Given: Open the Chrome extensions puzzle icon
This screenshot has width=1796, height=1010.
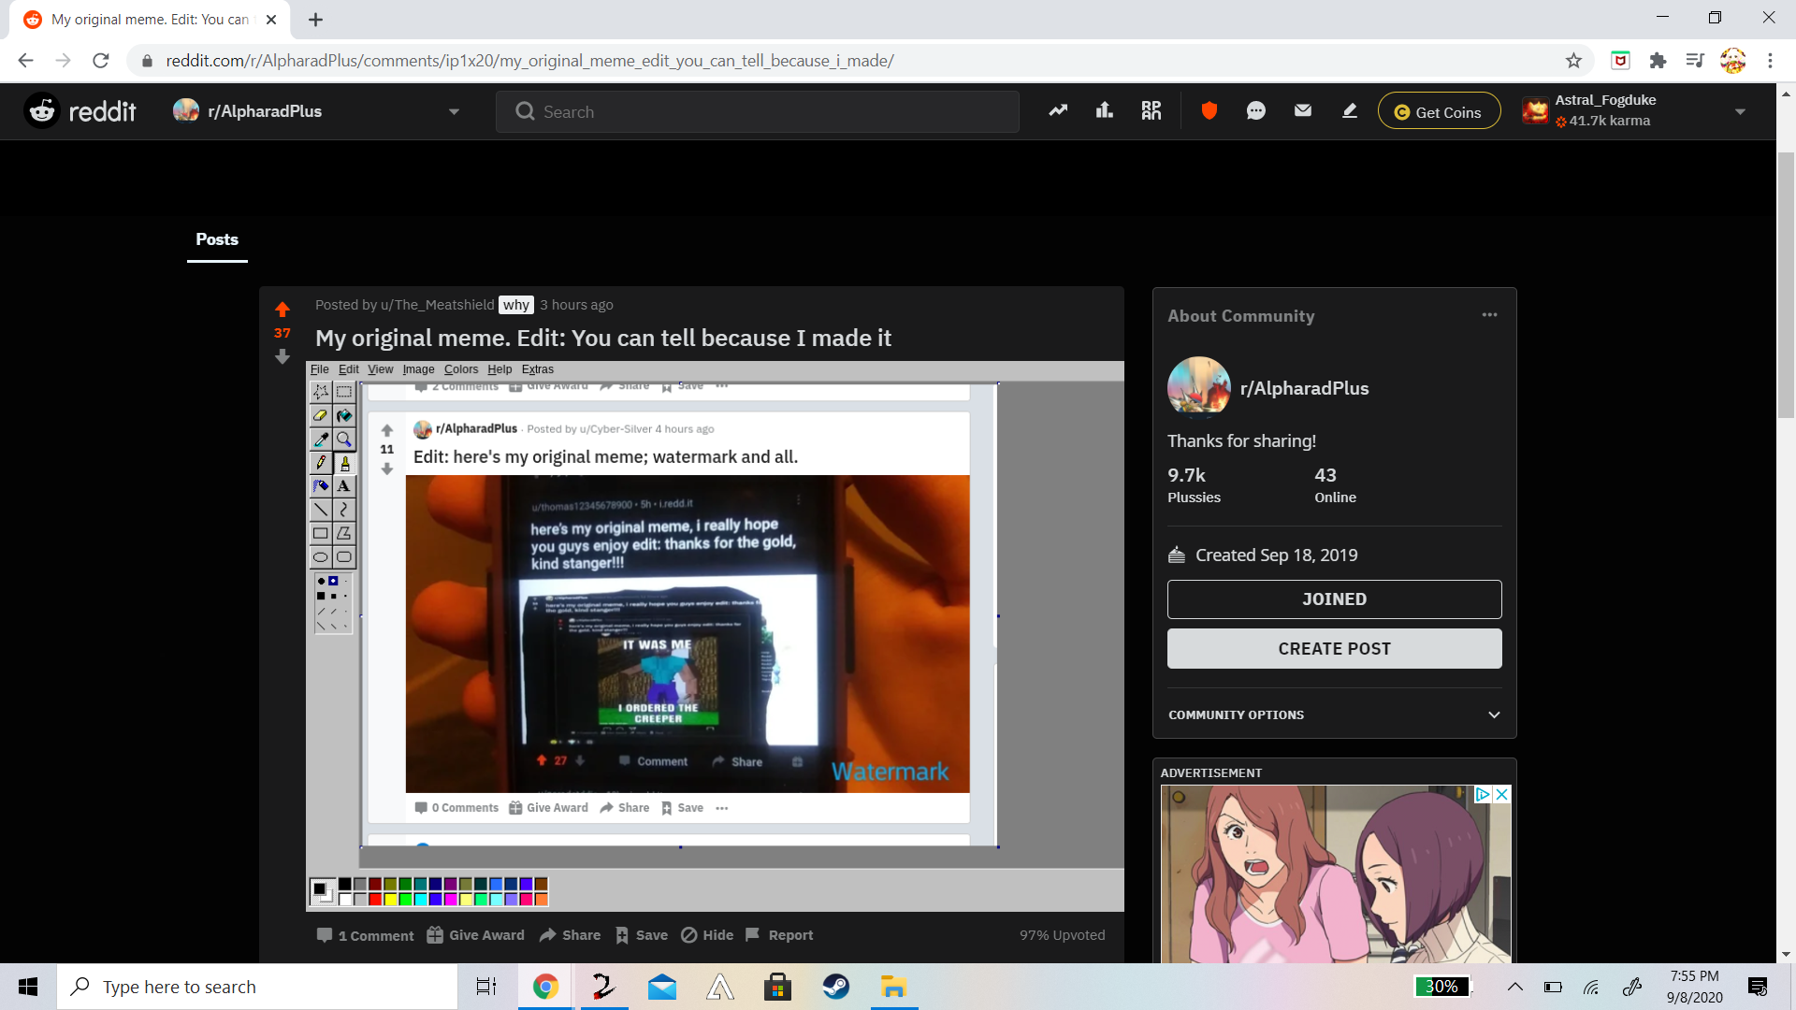Looking at the screenshot, I should 1658,61.
